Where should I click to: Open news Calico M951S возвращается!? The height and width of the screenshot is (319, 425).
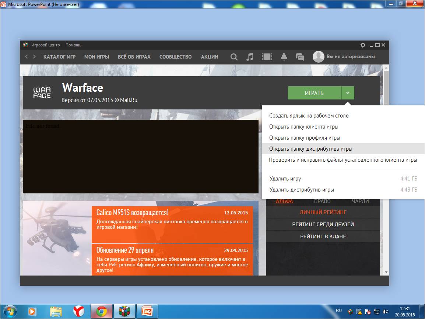pyautogui.click(x=172, y=225)
